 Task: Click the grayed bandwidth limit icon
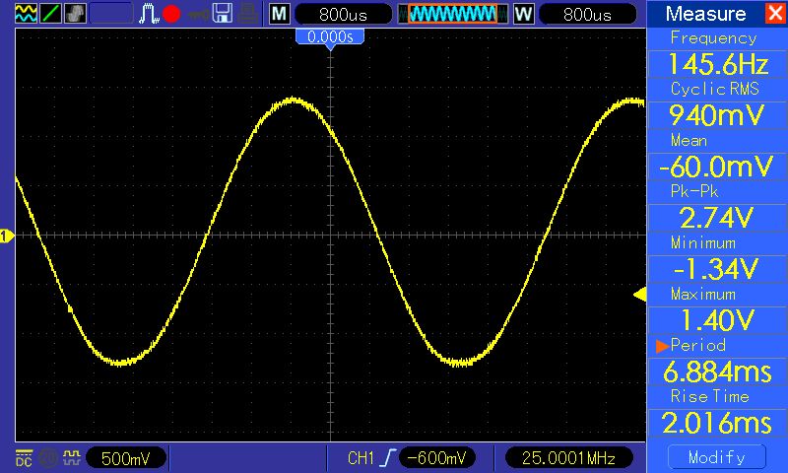[48, 458]
